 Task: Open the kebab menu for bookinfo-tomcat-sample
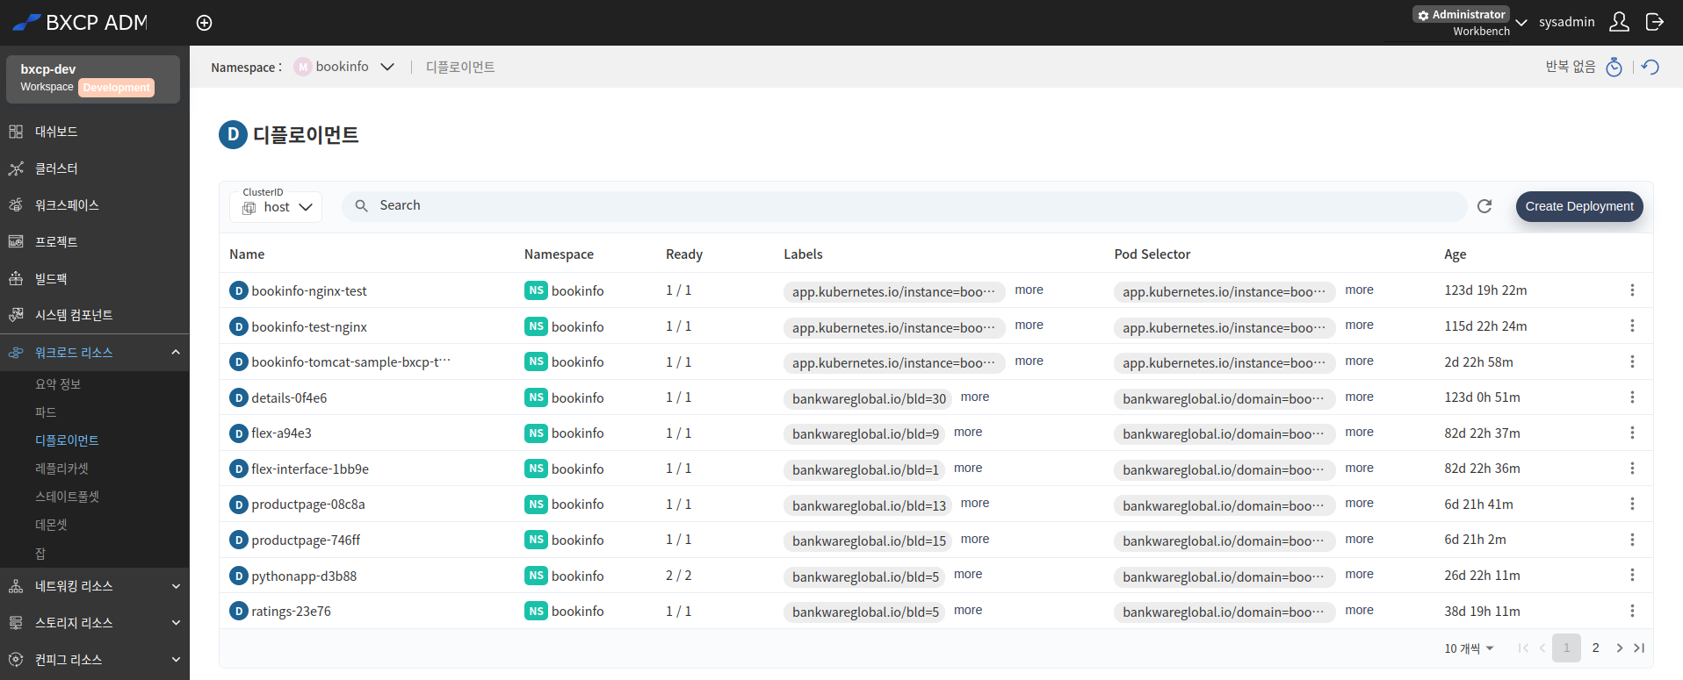point(1632,361)
